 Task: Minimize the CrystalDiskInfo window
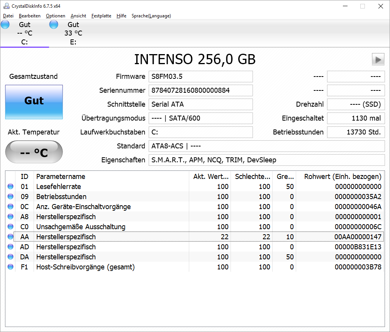(345, 6)
